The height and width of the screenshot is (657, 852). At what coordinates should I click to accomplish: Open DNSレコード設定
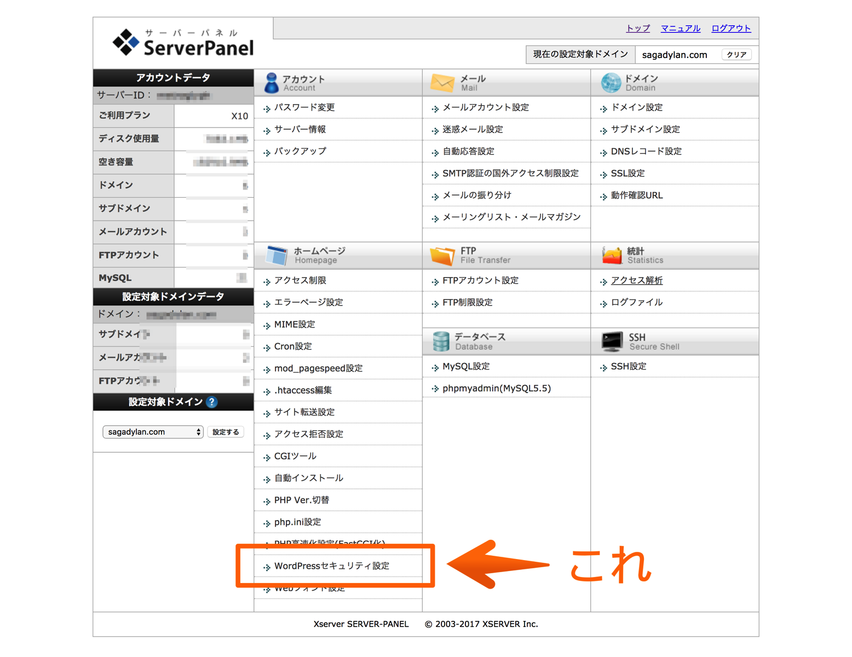tap(646, 151)
